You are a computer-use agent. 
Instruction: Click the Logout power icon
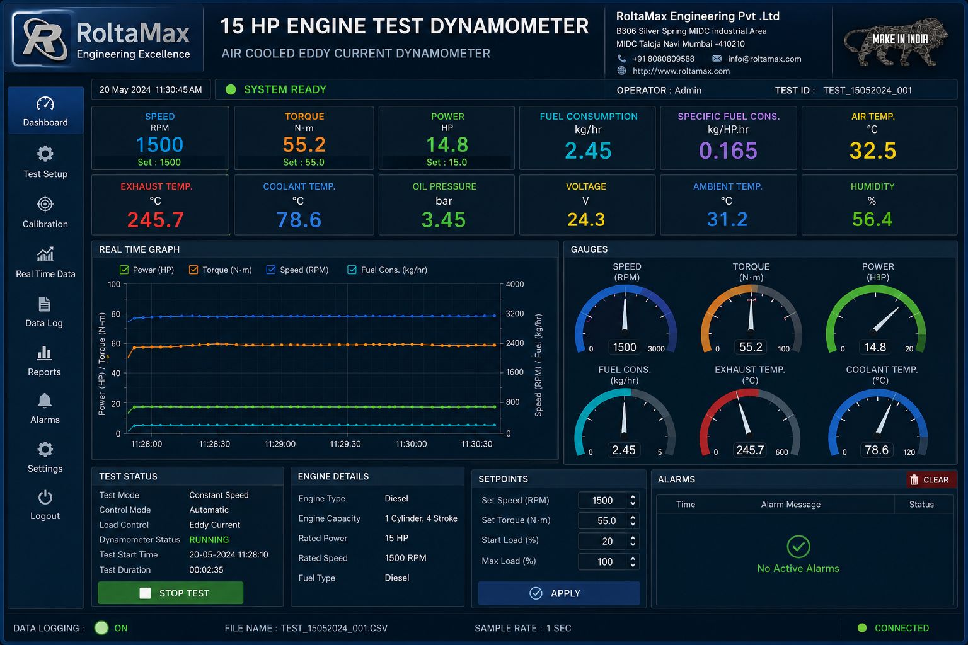pos(45,497)
